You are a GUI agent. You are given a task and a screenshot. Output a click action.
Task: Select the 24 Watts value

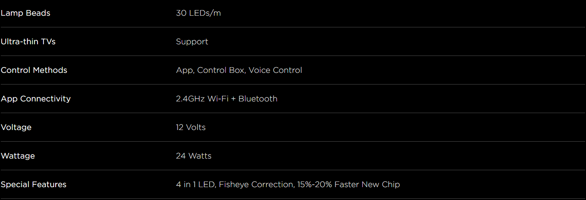[193, 156]
